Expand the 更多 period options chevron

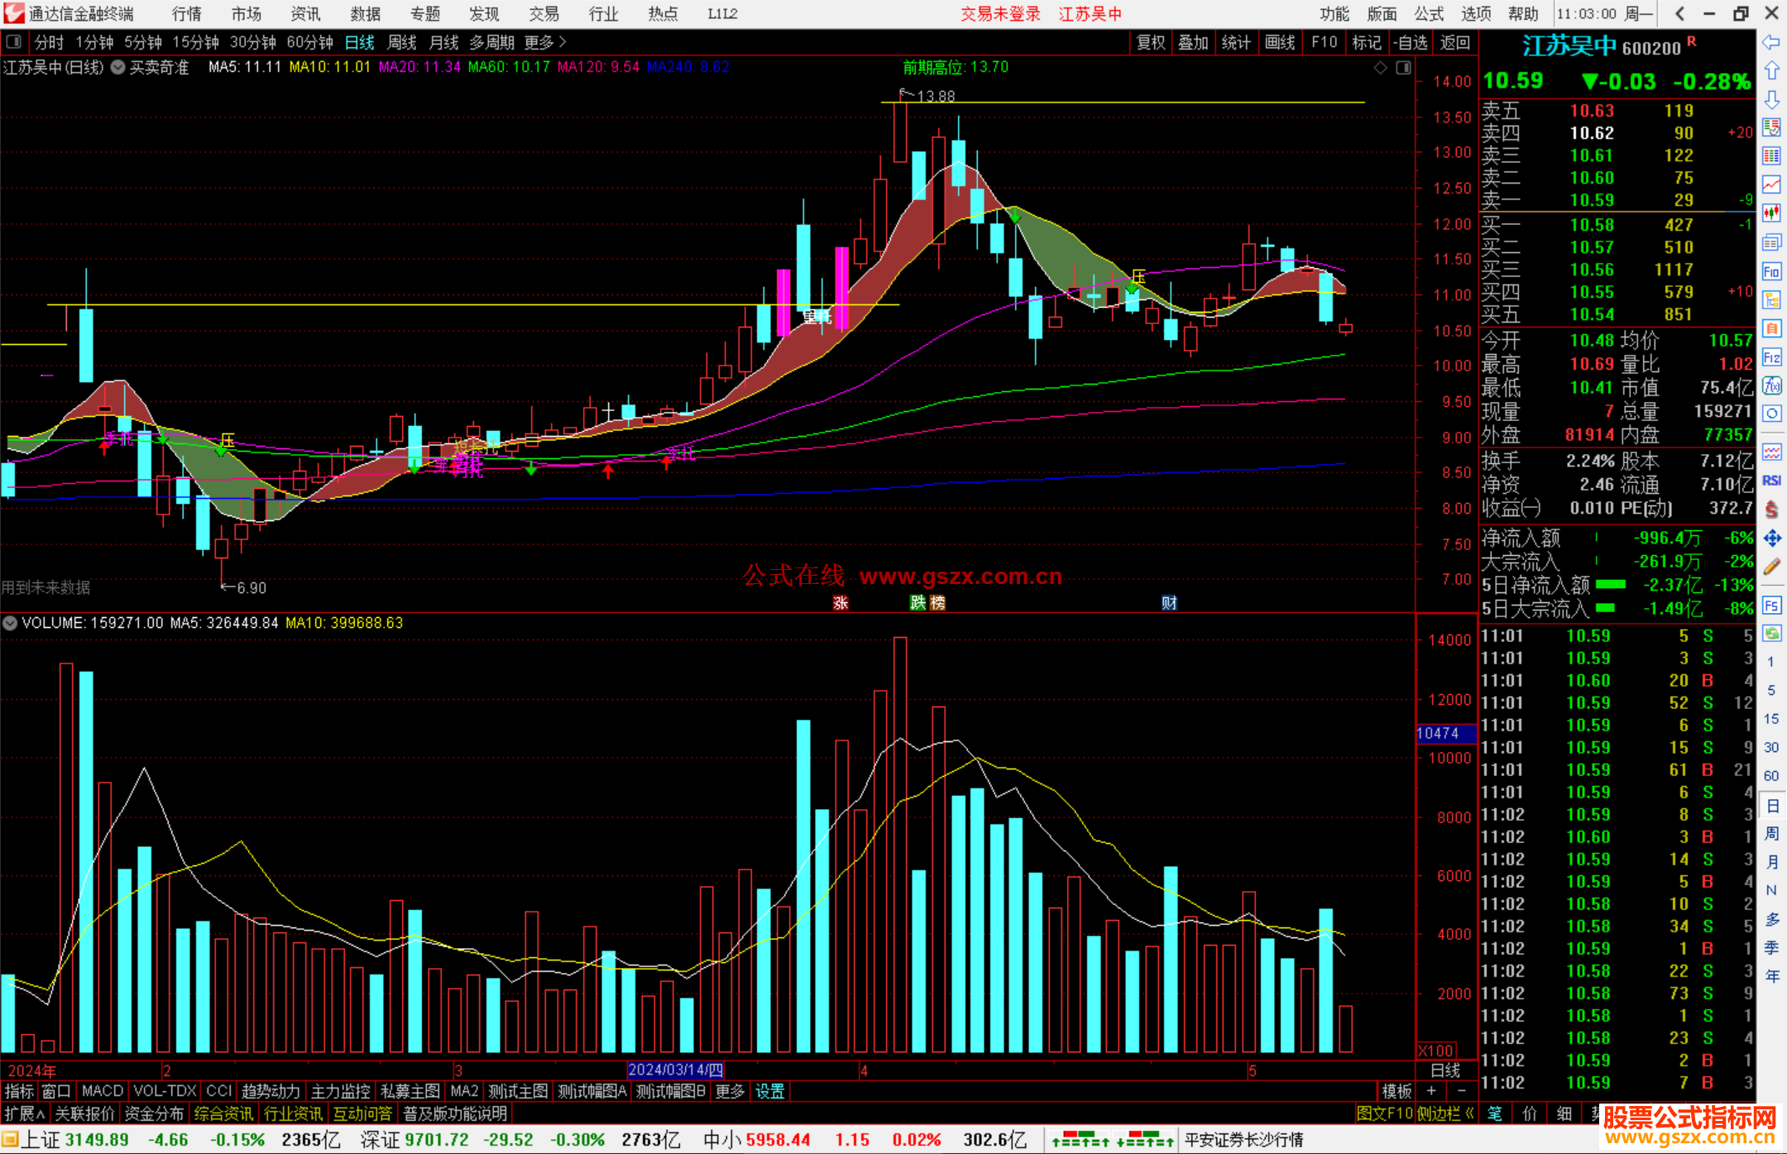(563, 41)
